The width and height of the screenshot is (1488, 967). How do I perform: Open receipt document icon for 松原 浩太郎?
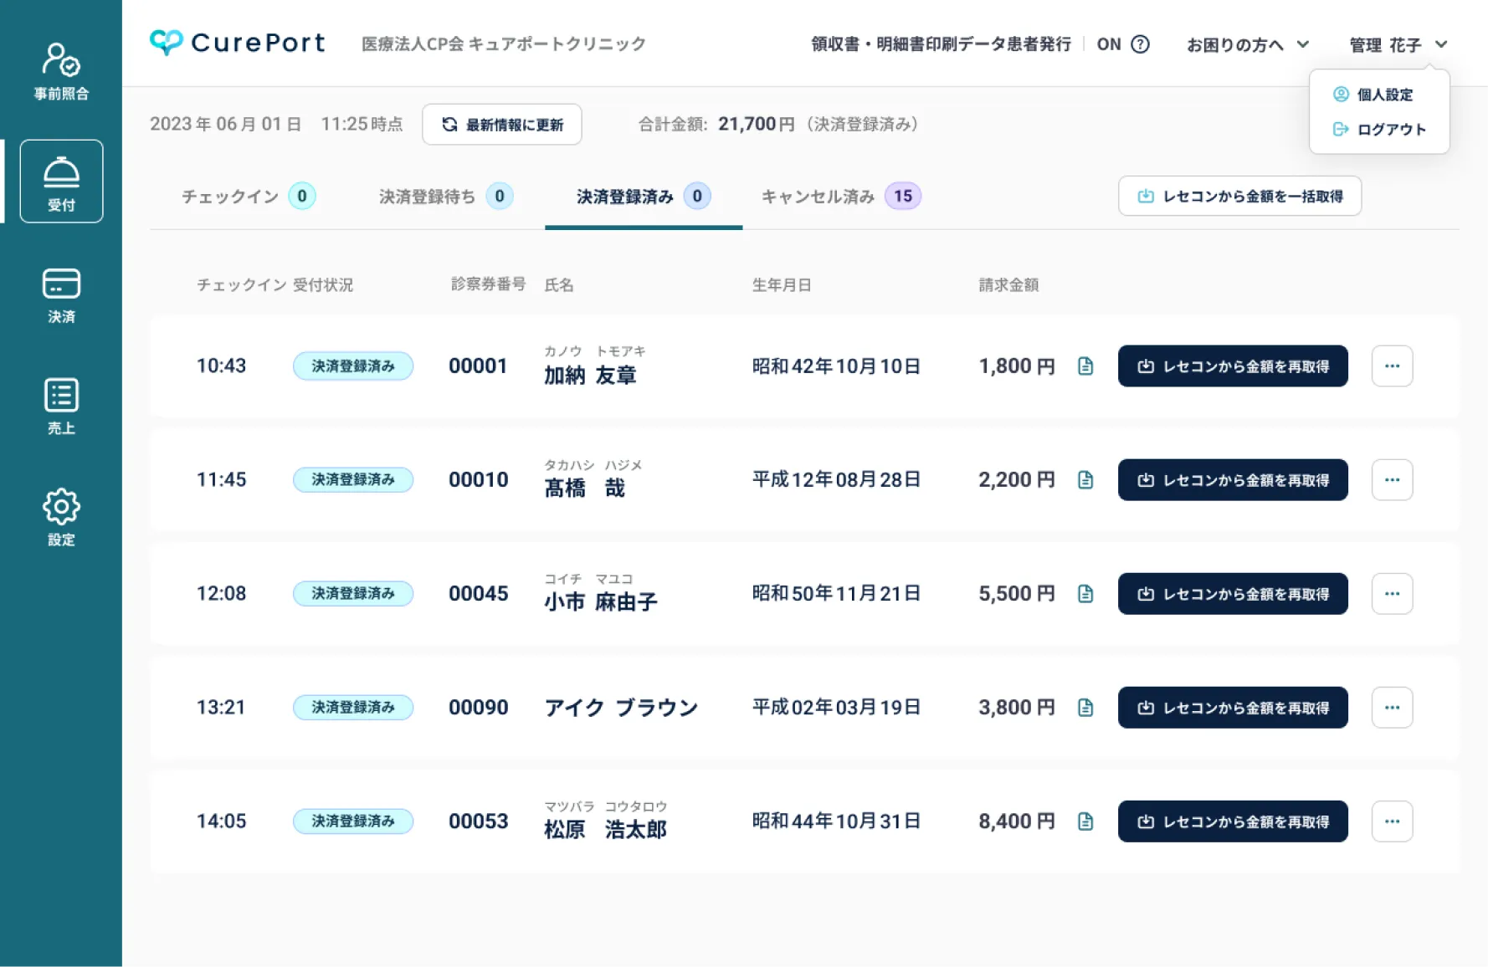1085,821
